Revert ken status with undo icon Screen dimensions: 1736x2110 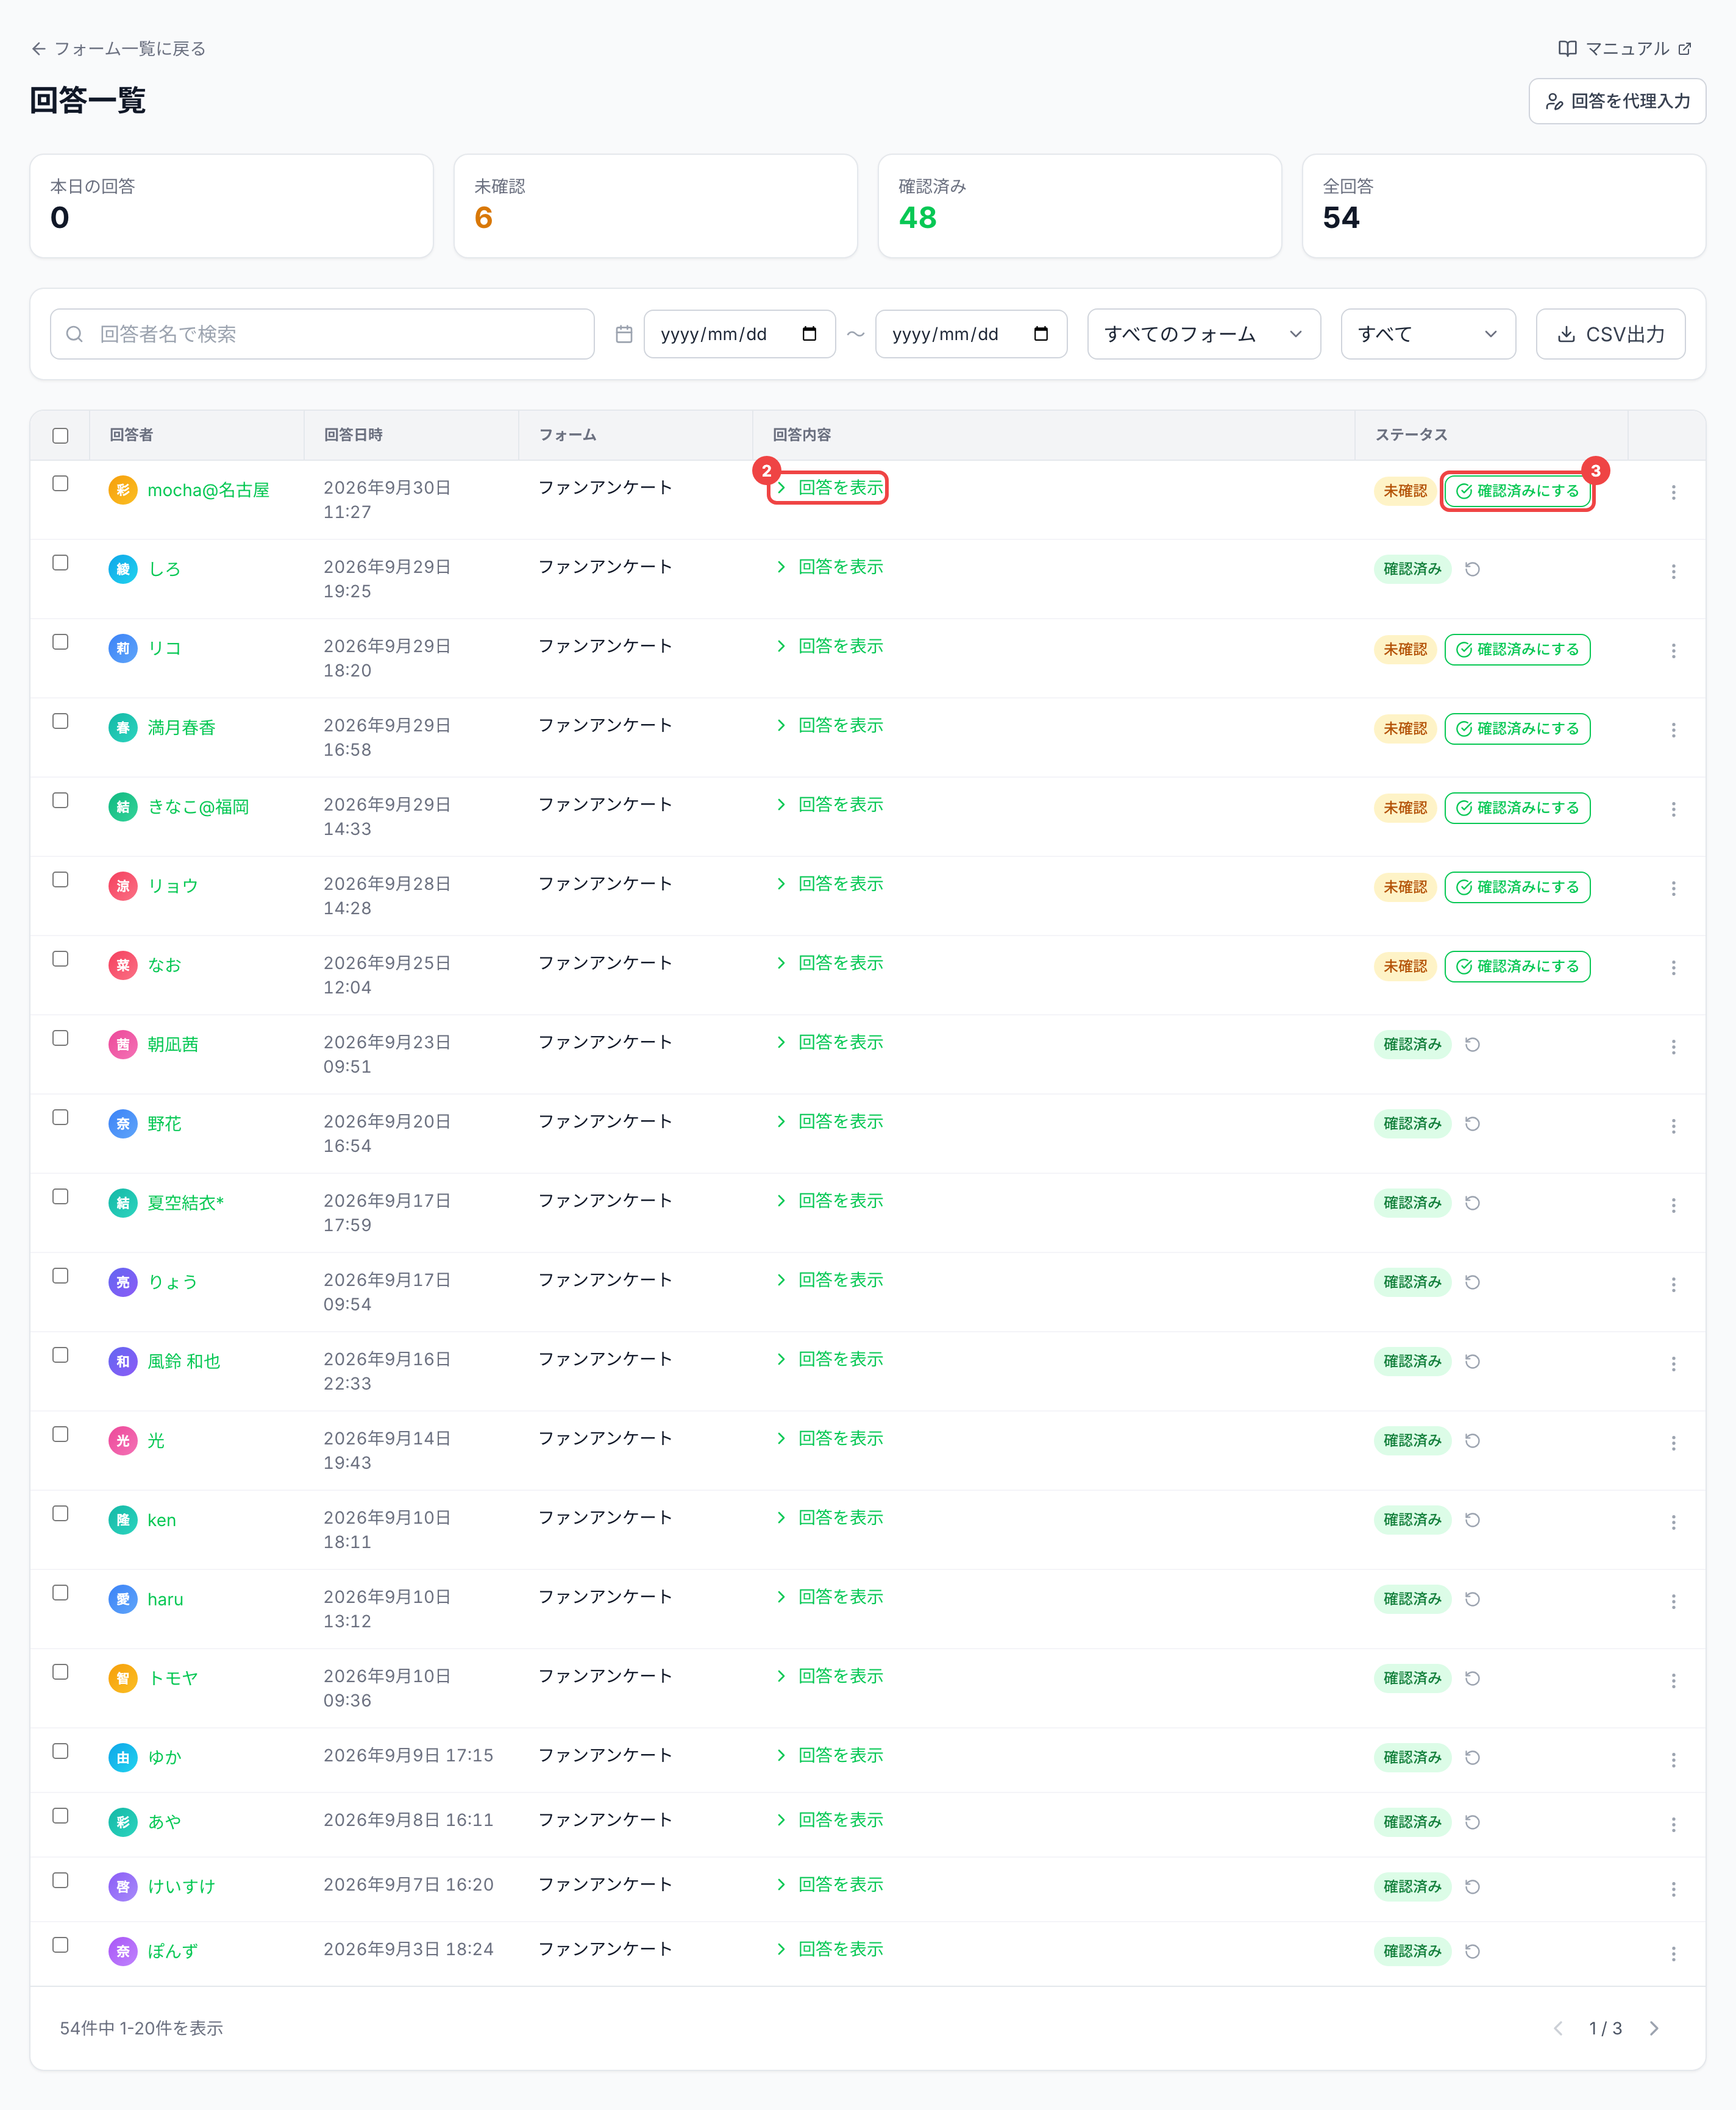point(1472,1520)
